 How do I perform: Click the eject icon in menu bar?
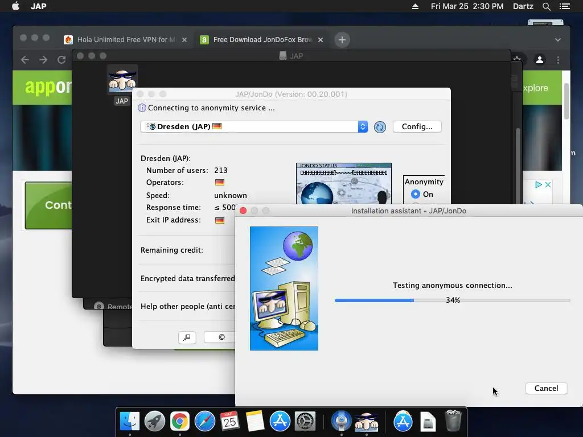[415, 6]
